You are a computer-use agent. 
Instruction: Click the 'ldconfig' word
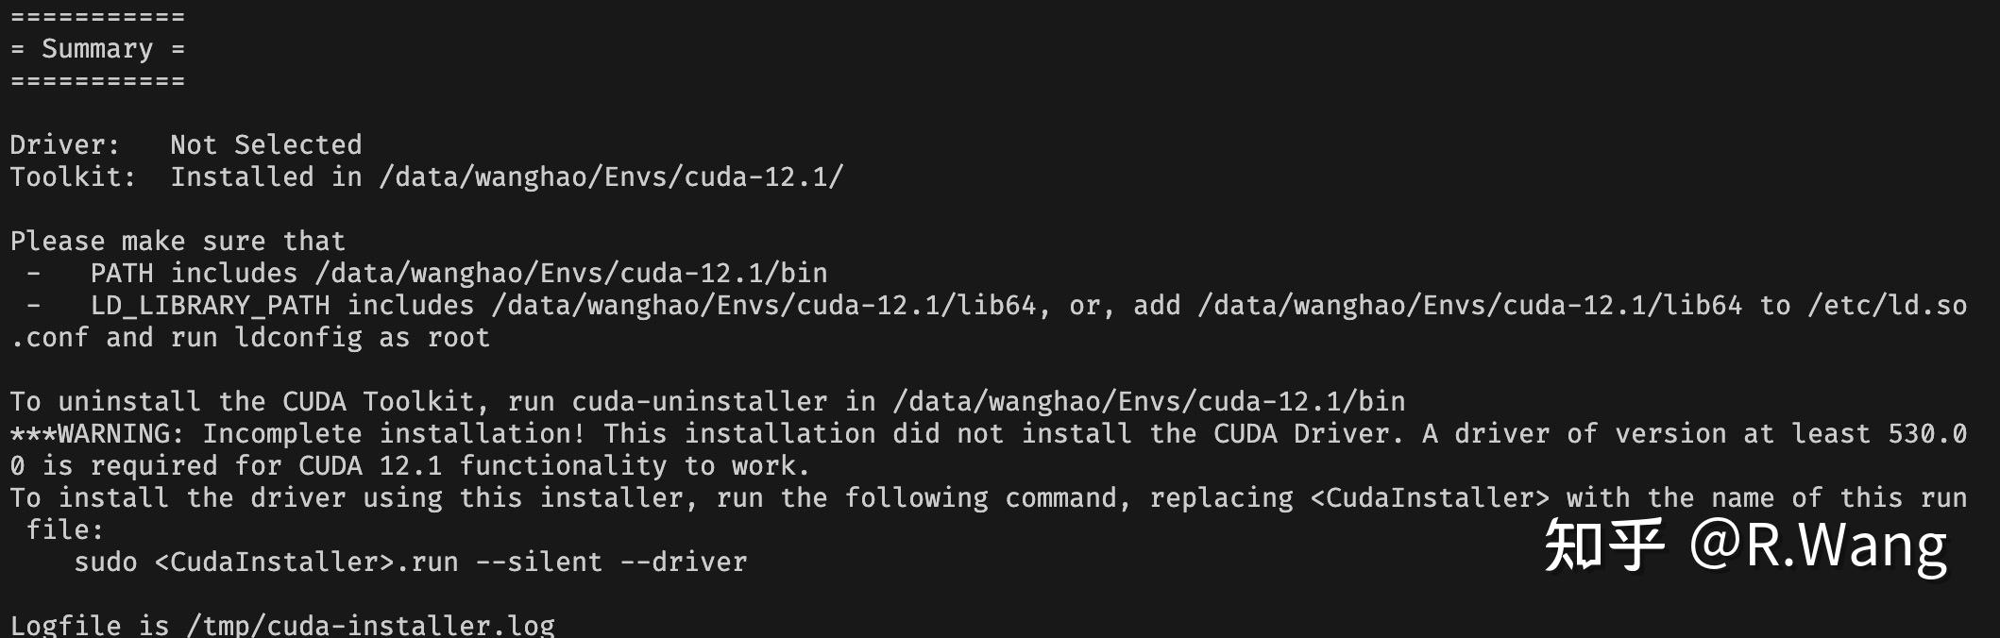pyautogui.click(x=298, y=338)
